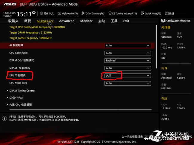Click the language globe icon

coord(41,13)
